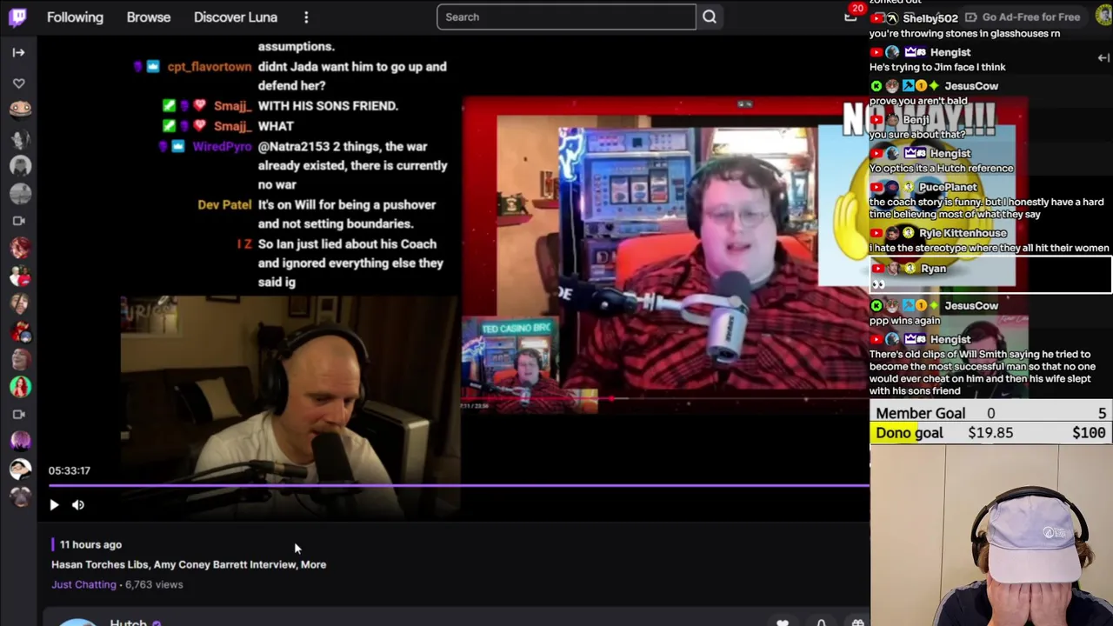Click the Ryan username in overlay chat
Viewport: 1113px width, 626px height.
click(933, 269)
